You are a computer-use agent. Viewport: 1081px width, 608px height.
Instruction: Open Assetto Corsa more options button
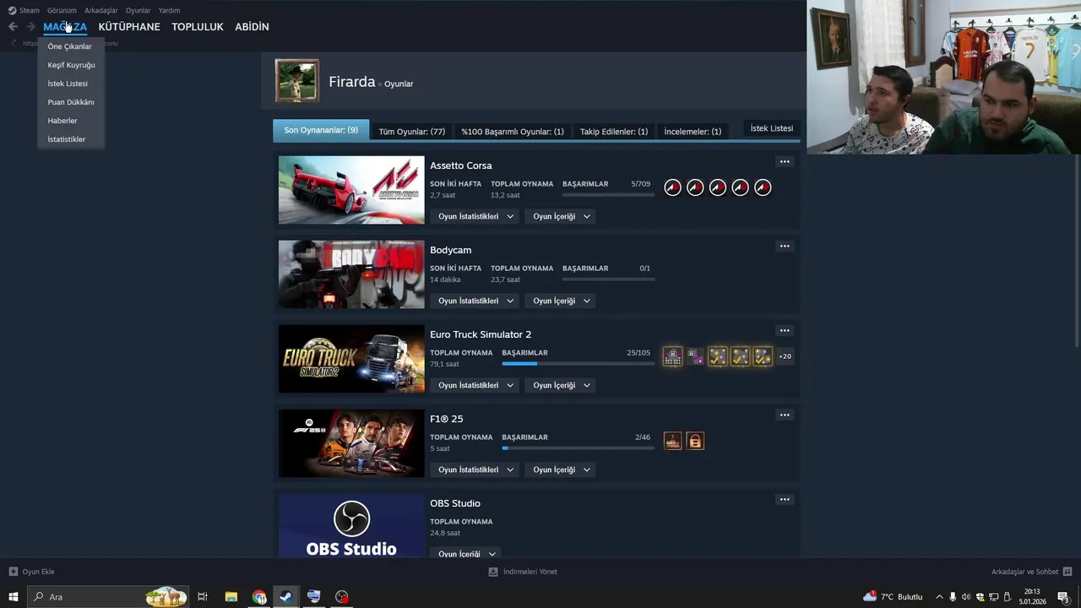785,161
